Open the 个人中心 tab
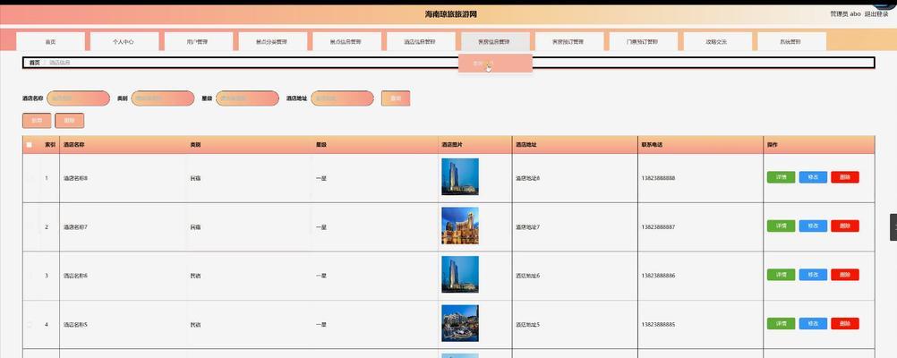 (124, 42)
